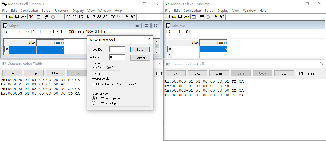This screenshot has width=326, height=141.
Task: Click function 06 toolbar button in Modbus Poll
Action: pos(75,17)
